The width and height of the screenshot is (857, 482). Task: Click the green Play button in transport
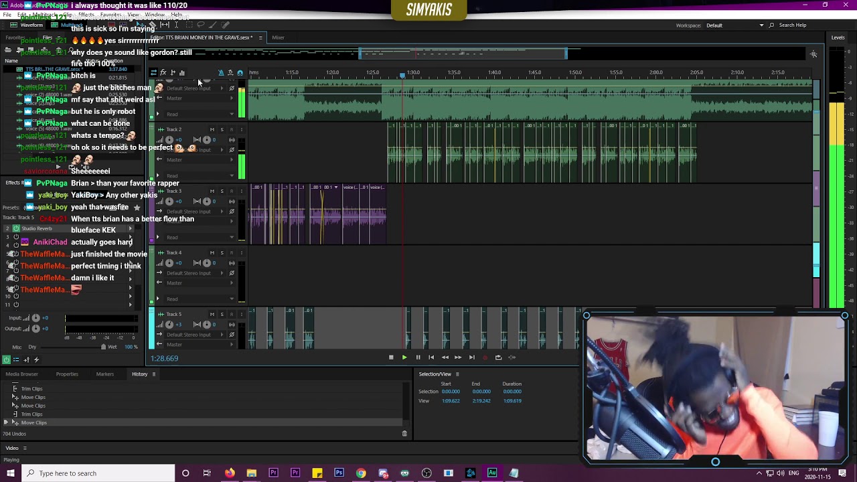click(404, 357)
